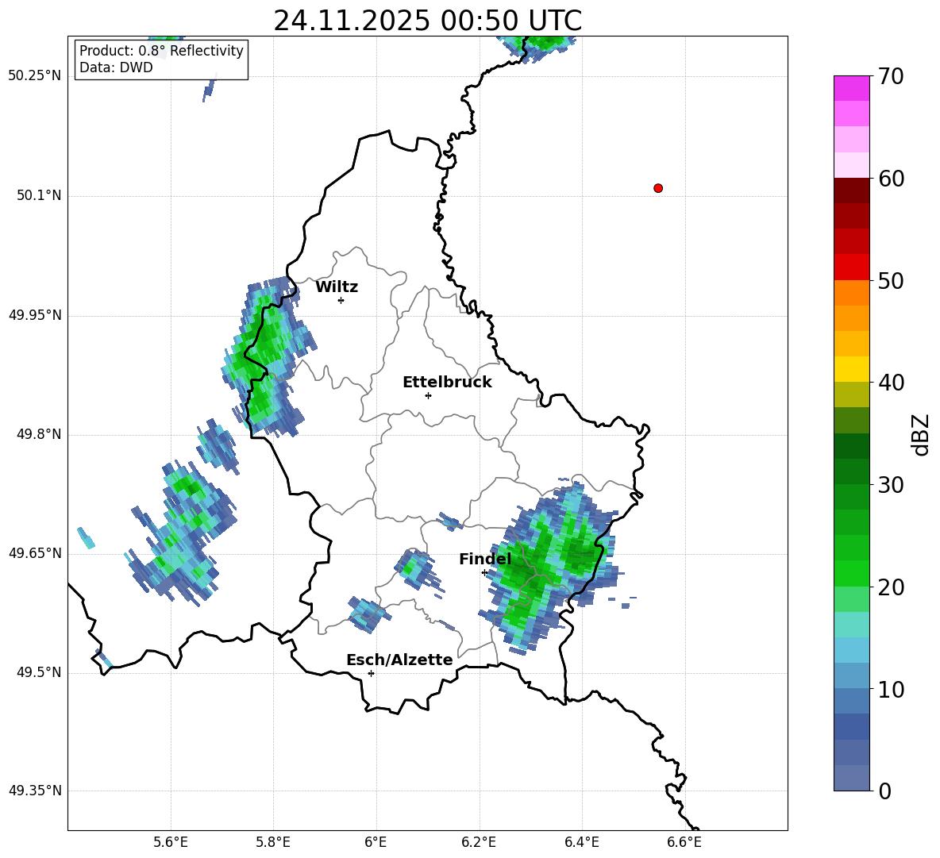Select the Esch/Alzette city label

399,660
